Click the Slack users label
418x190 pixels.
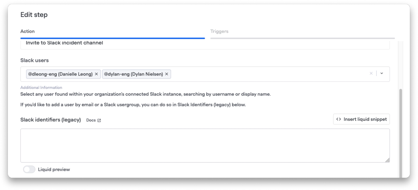(35, 60)
